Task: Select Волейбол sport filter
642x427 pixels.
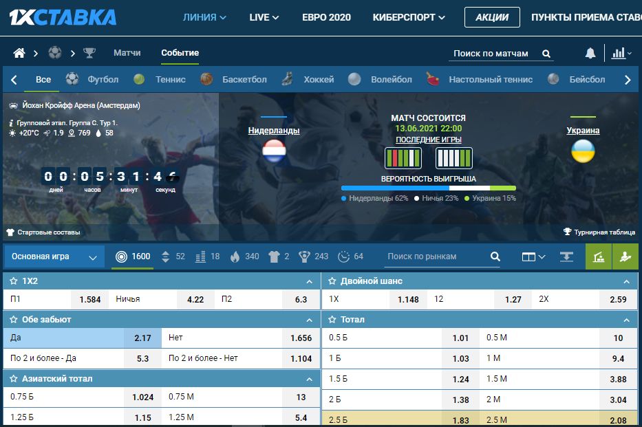Action: [380, 79]
